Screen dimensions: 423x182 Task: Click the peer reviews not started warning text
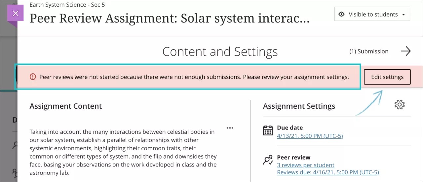pyautogui.click(x=194, y=77)
